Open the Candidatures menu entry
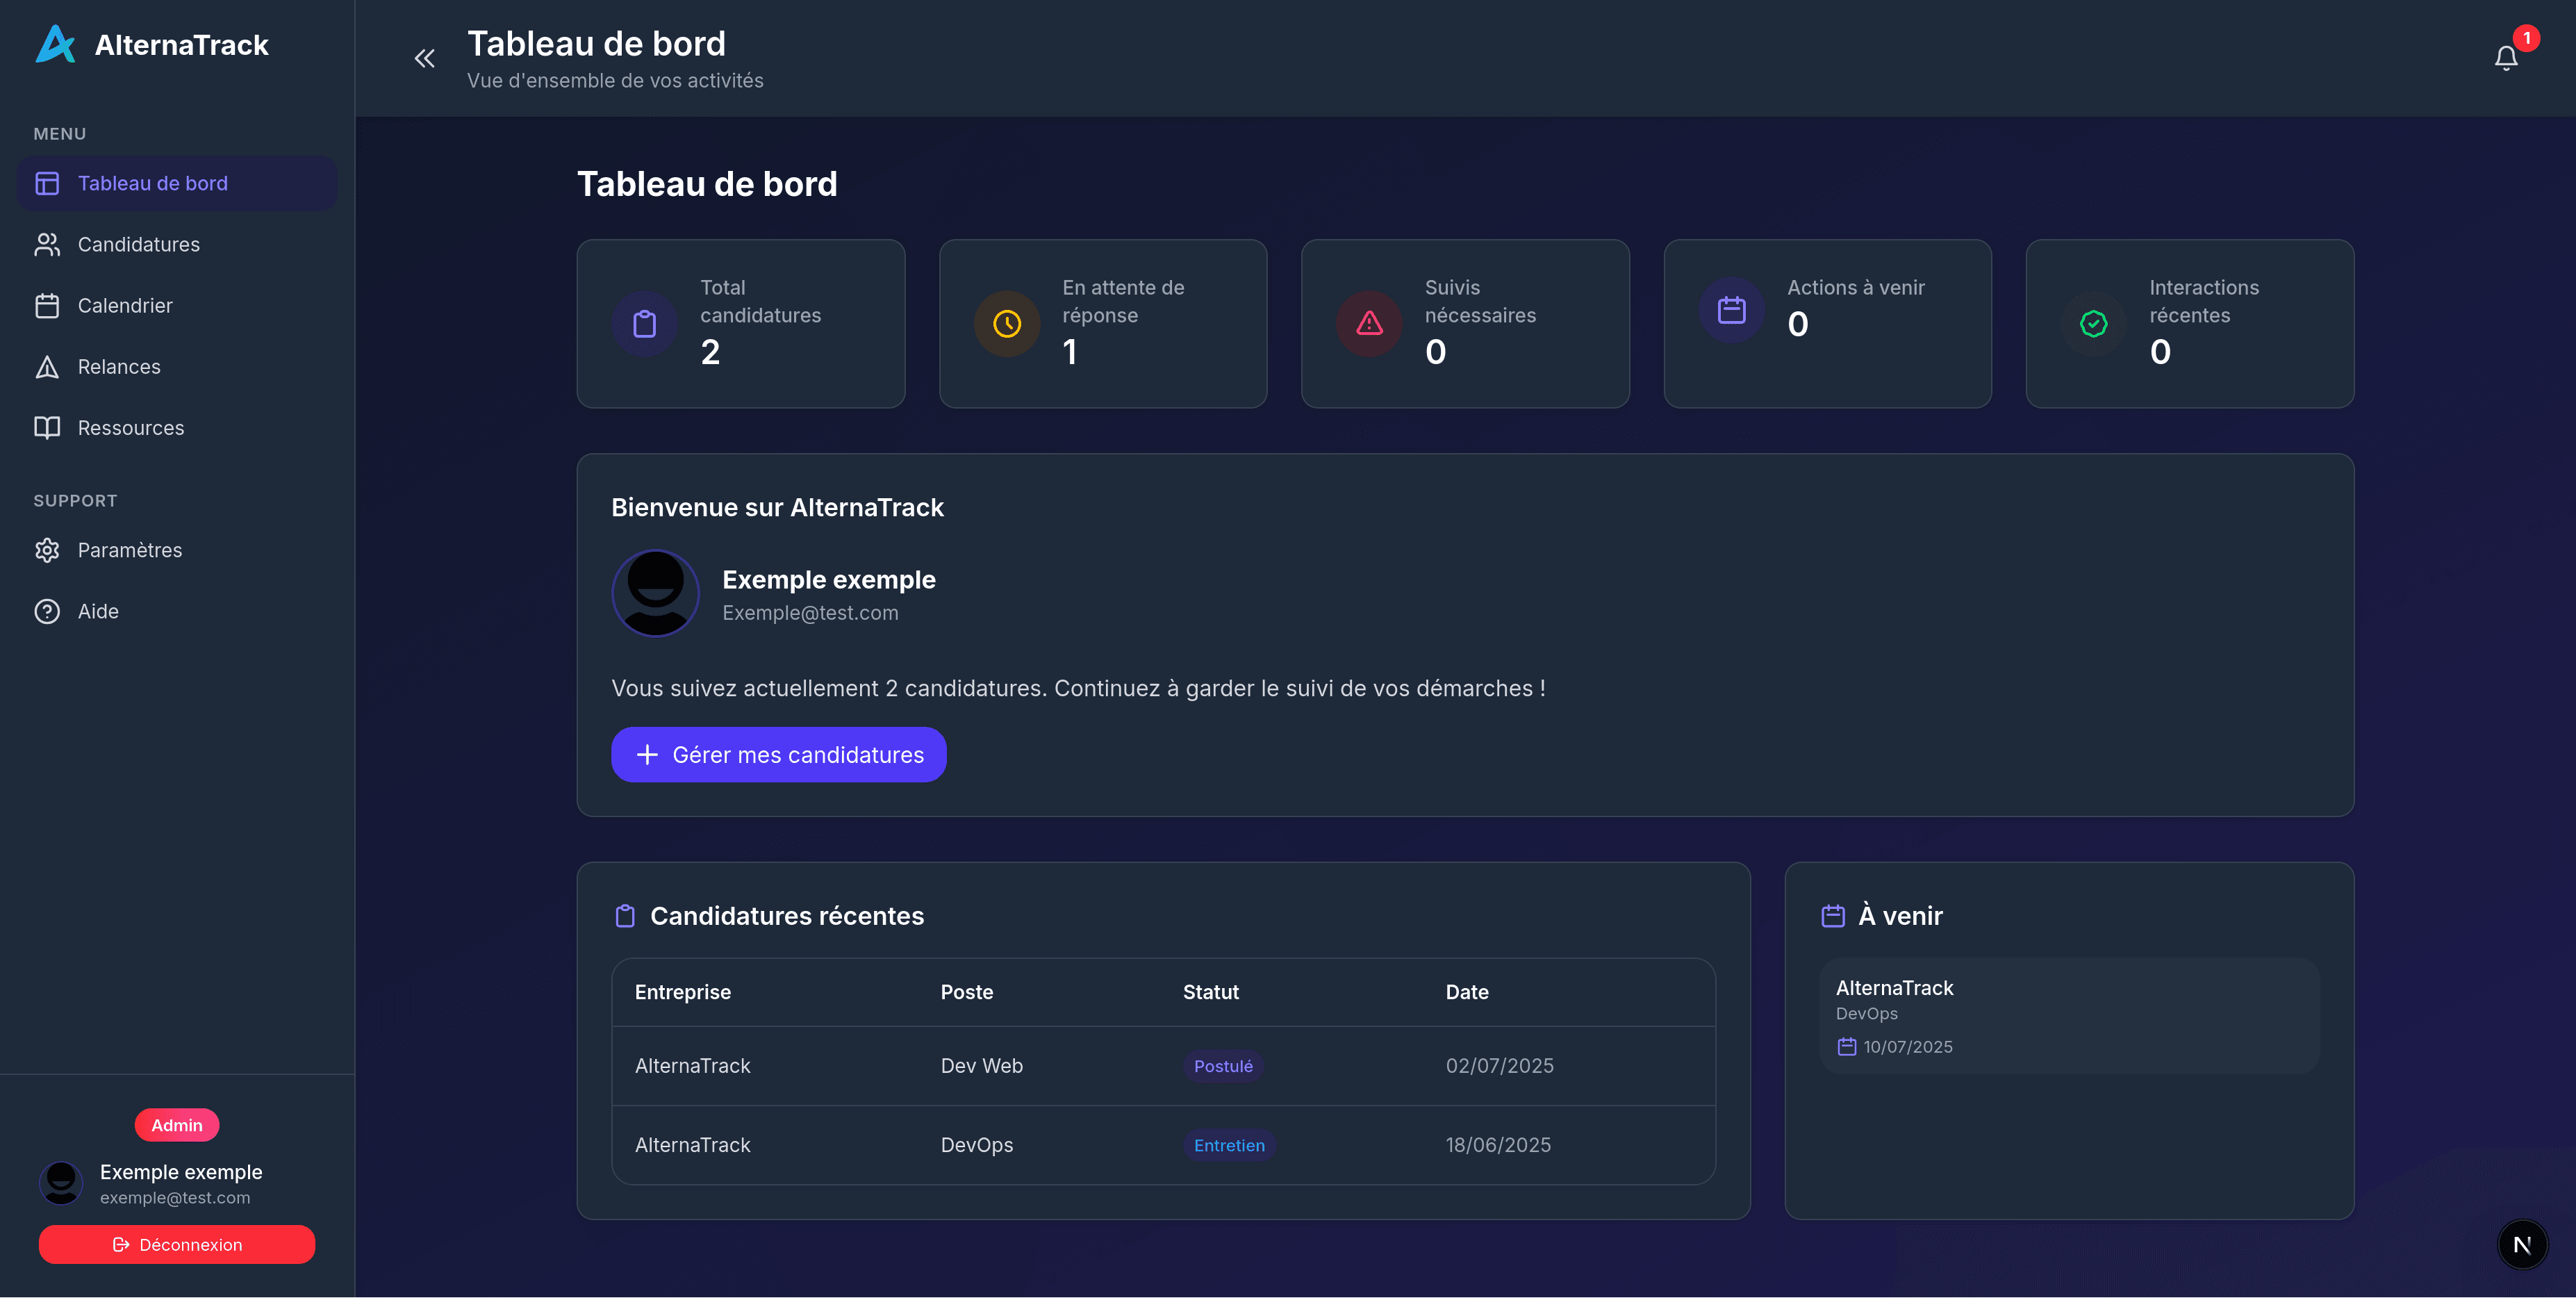Image resolution: width=2576 pixels, height=1298 pixels. [138, 244]
